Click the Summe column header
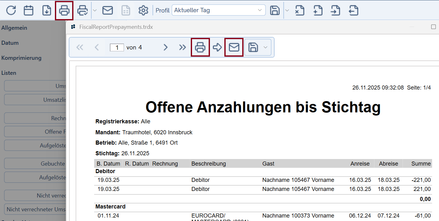The height and width of the screenshot is (221, 439). point(421,164)
